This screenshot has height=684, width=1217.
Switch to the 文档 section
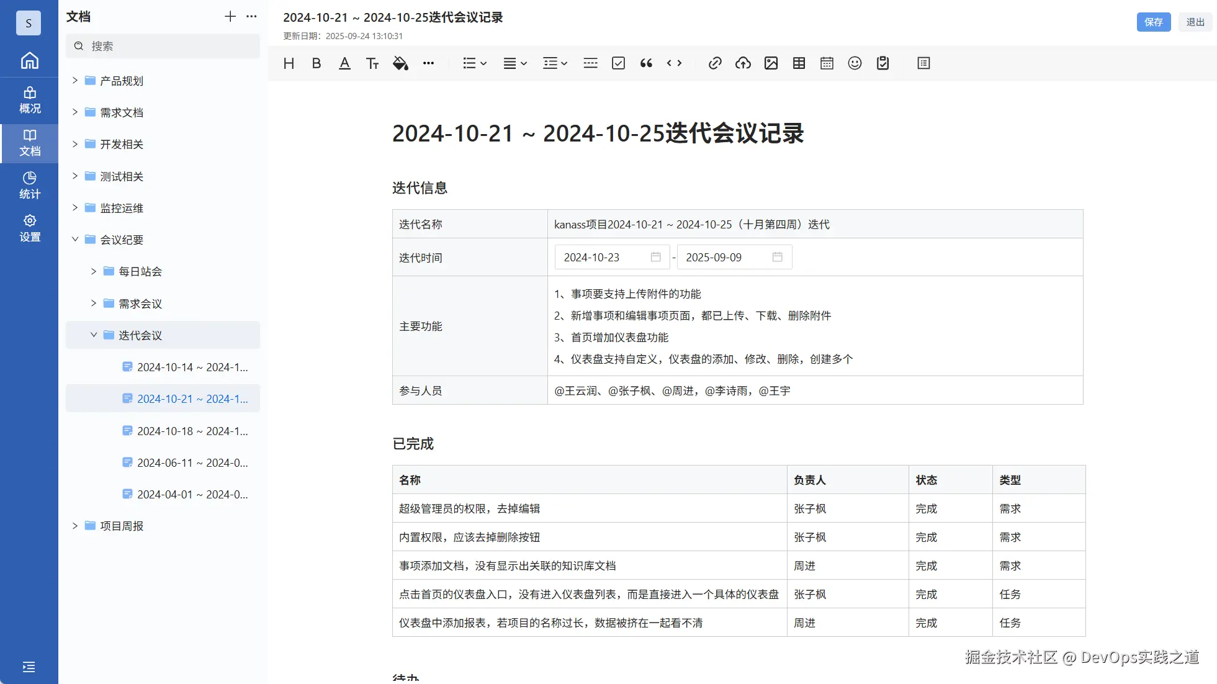(29, 143)
